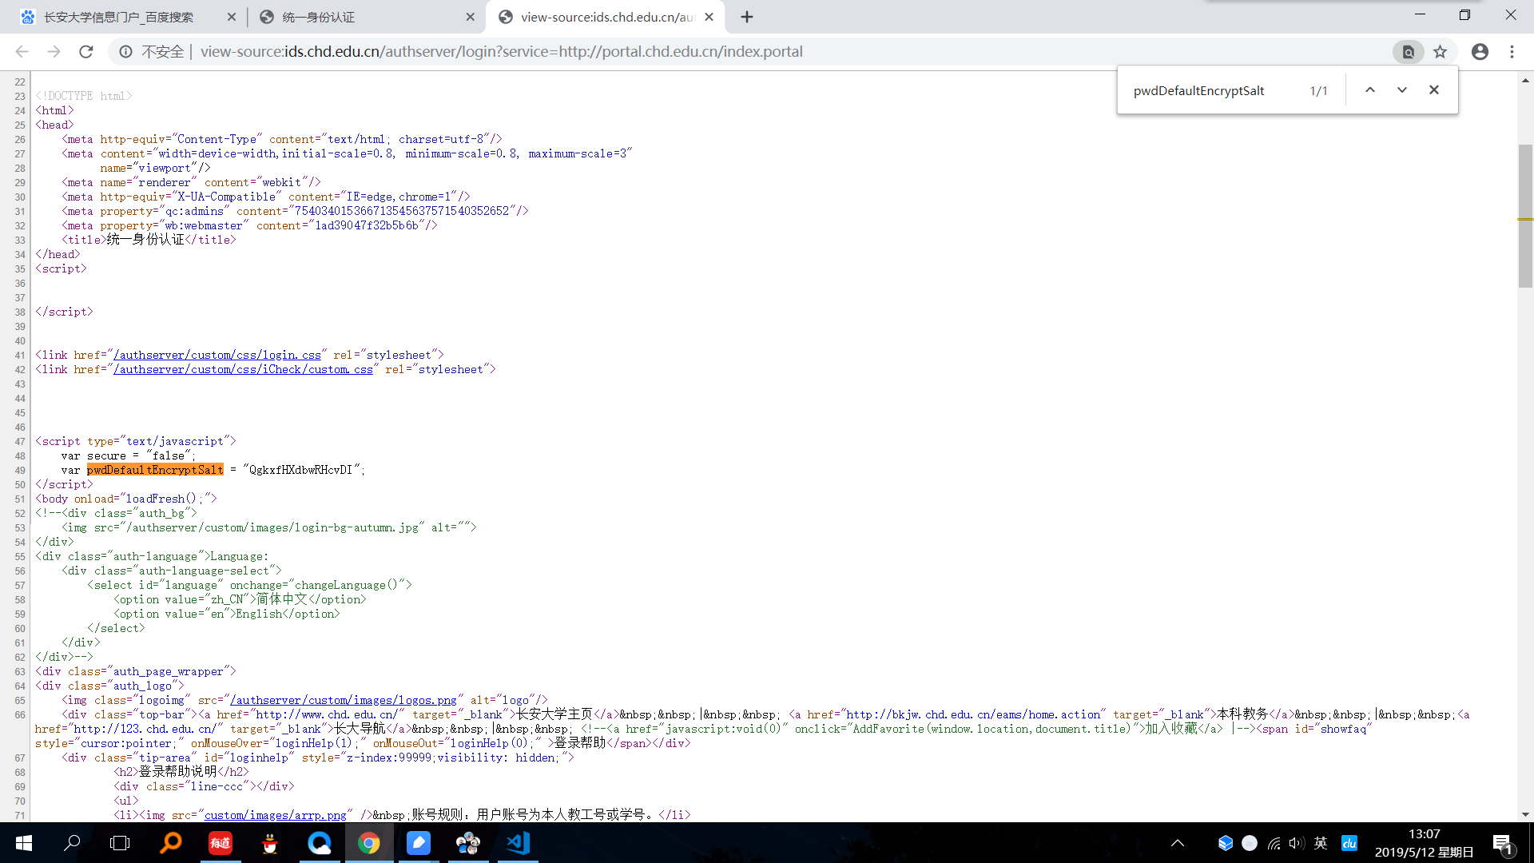Go to next find match

click(x=1401, y=90)
